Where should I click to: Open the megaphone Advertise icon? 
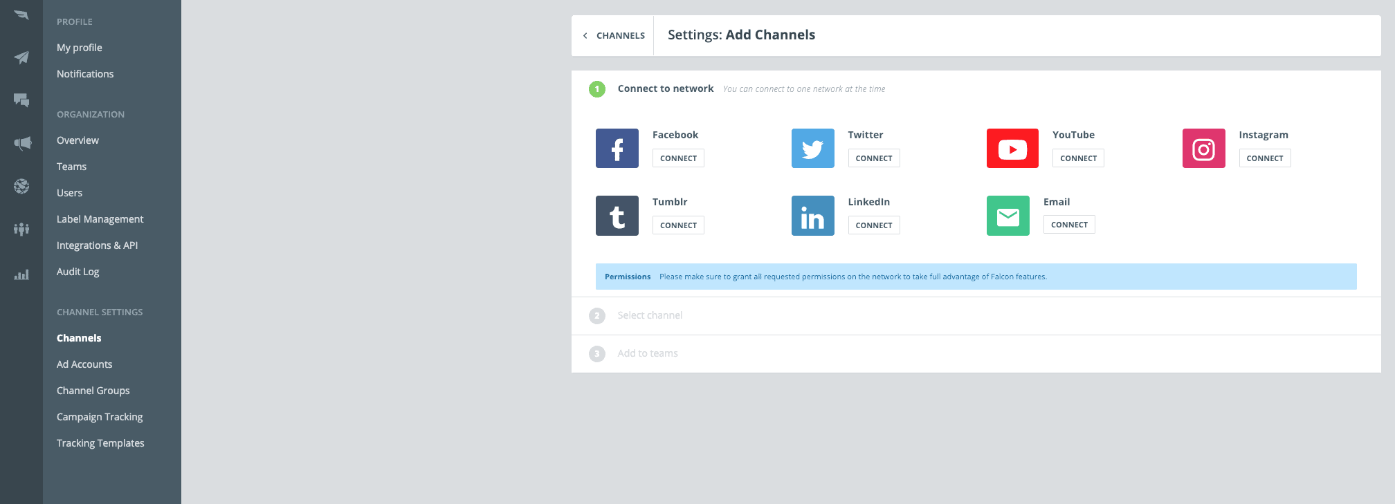point(21,143)
